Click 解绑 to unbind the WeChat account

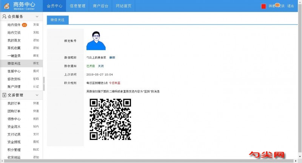[x=112, y=57]
